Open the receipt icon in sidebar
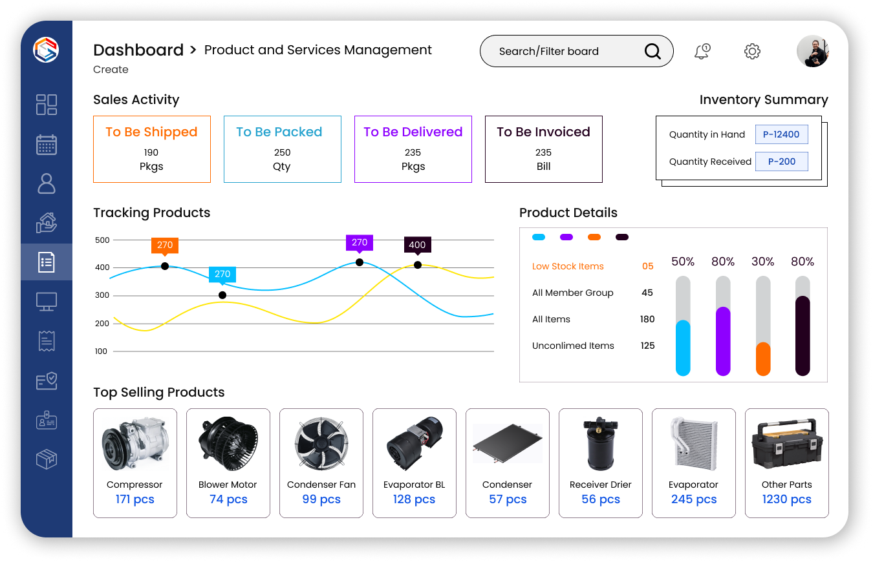 click(47, 341)
